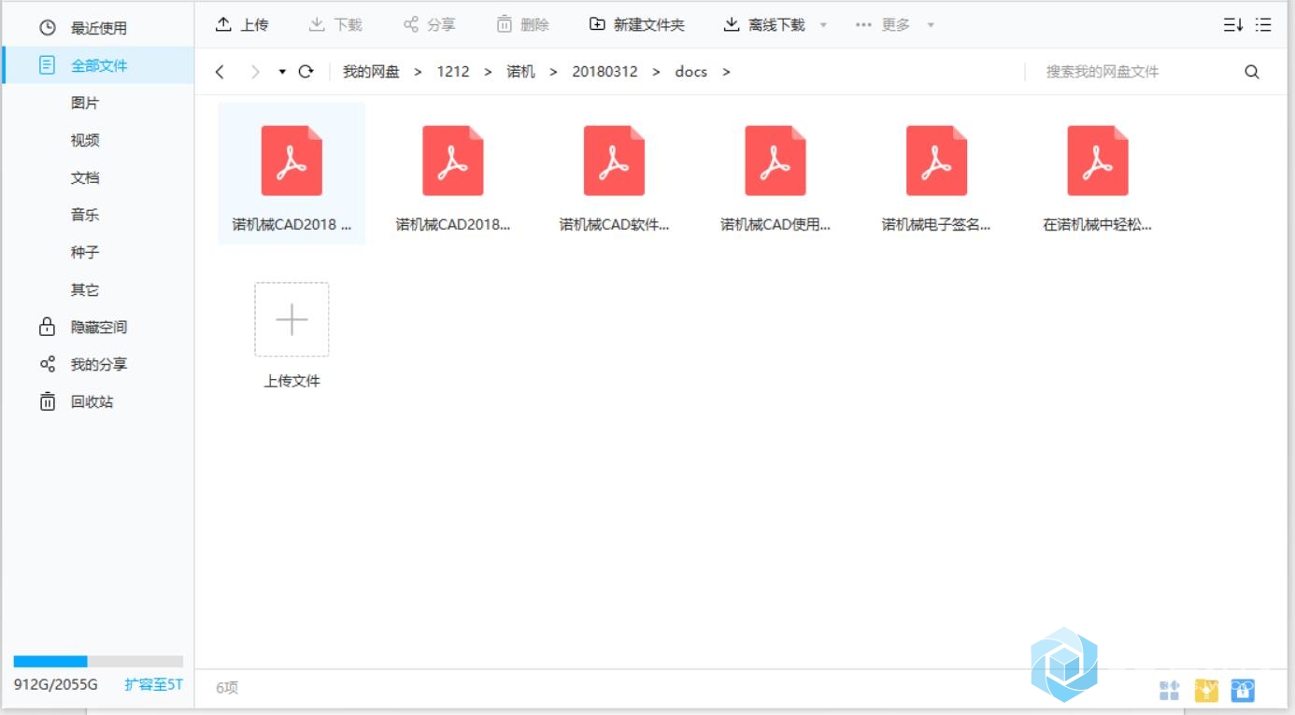
Task: Open the navigation history dropdown triangle
Action: [x=282, y=72]
